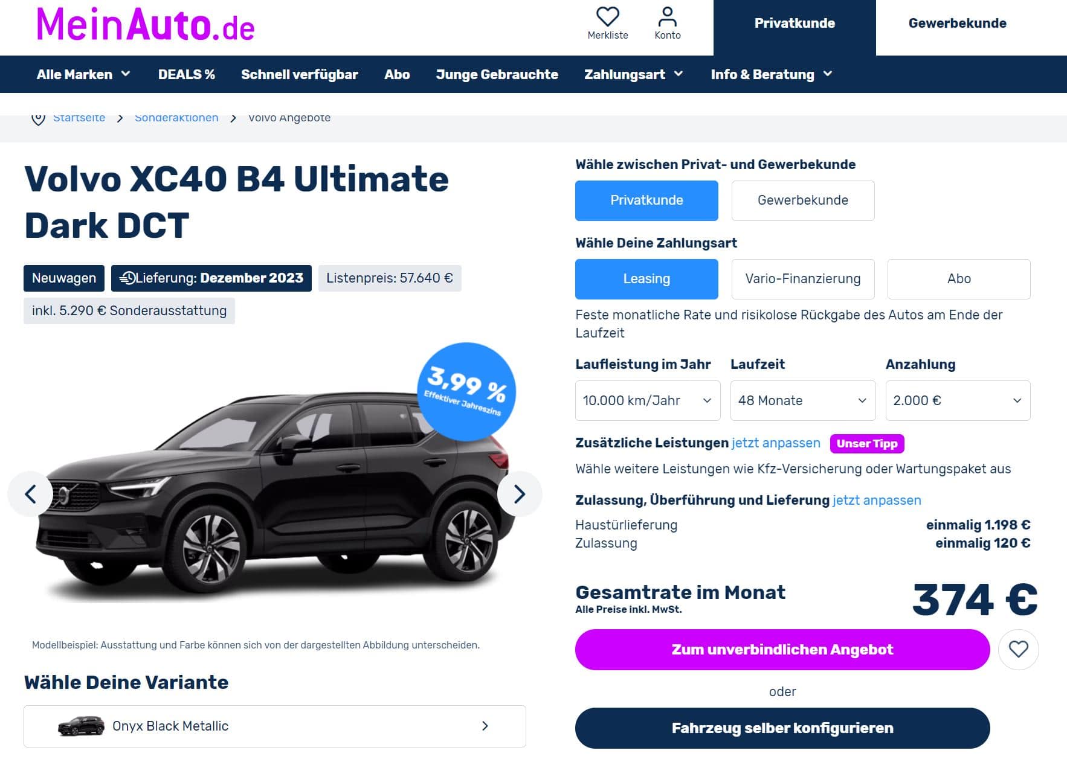
Task: Open the Merkliste heart icon
Action: pos(607,17)
